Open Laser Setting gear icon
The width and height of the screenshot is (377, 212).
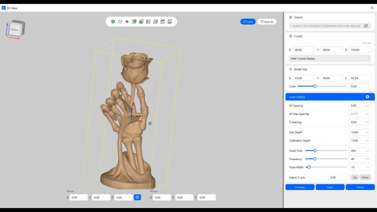click(367, 97)
